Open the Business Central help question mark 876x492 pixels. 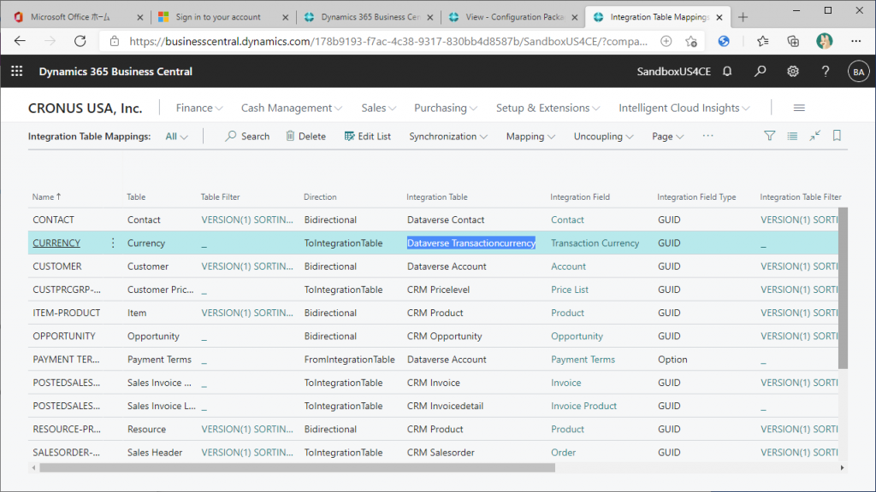[826, 72]
